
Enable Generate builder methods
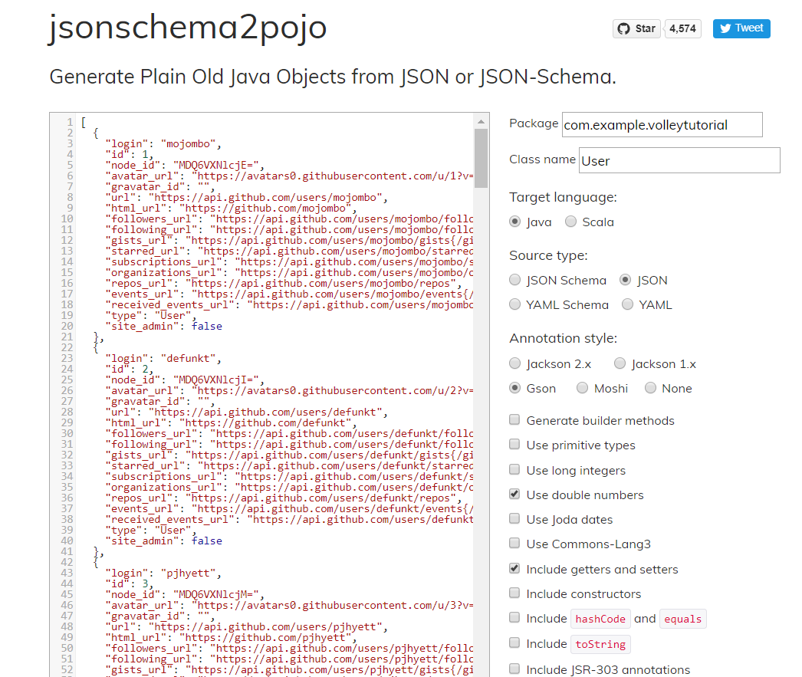(514, 420)
